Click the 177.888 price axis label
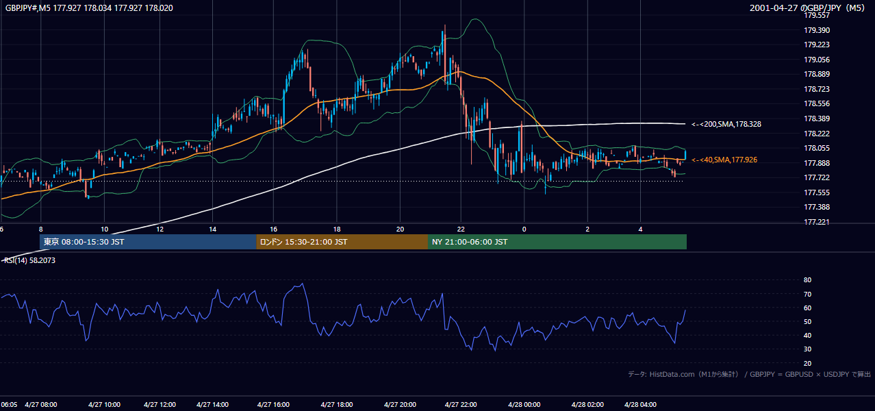875x411 pixels. pyautogui.click(x=817, y=163)
